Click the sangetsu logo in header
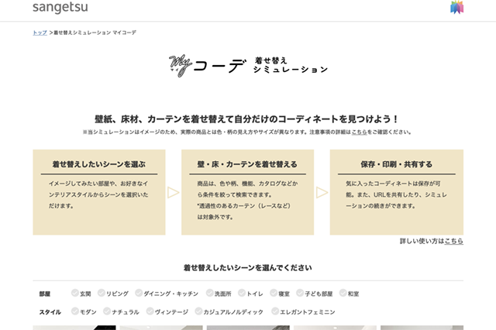This screenshot has height=330, width=496. coord(60,8)
